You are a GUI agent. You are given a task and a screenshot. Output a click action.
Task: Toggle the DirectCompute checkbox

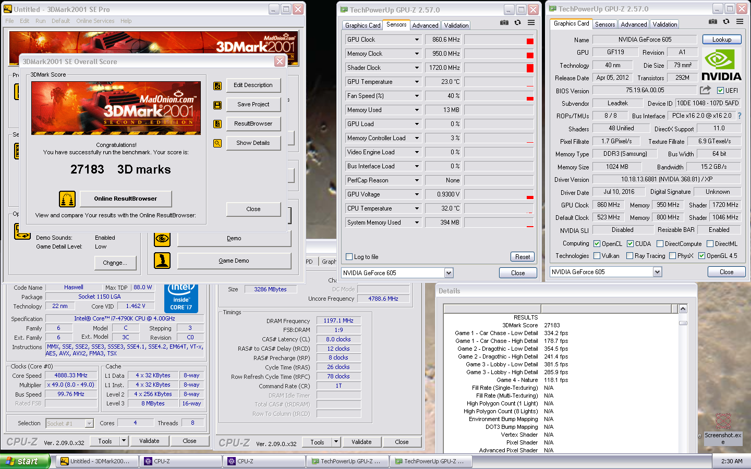(x=660, y=244)
